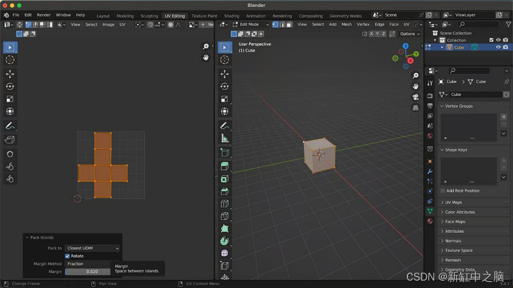Screen dimensions: 513x288
Task: Open the Modifiers properties tab
Action: [x=430, y=171]
